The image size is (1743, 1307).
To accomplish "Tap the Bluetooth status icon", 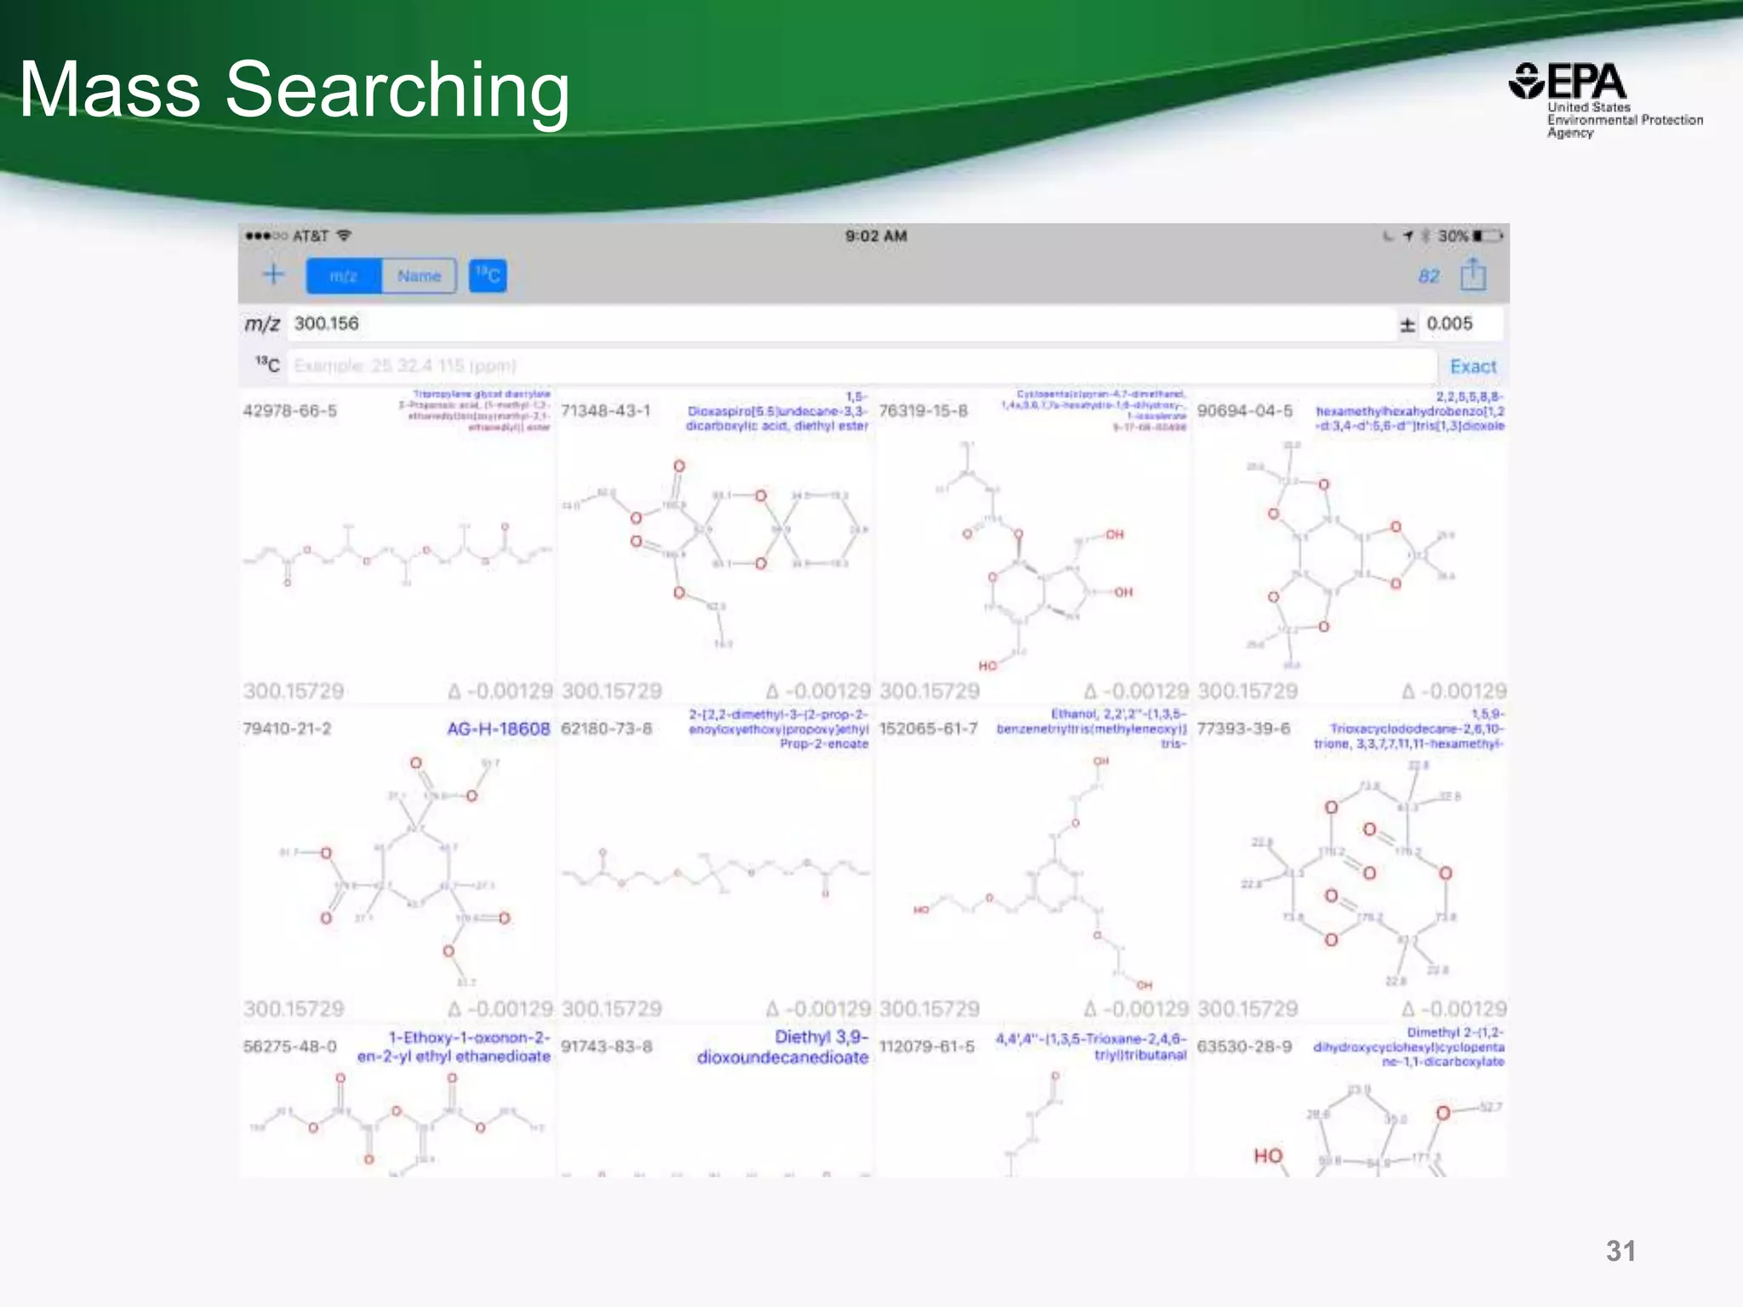I will 1426,236.
